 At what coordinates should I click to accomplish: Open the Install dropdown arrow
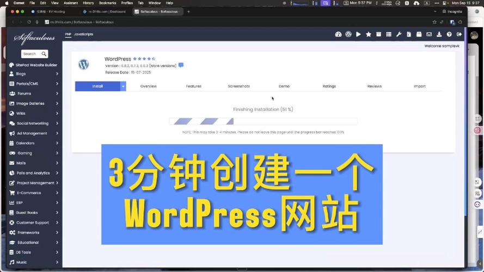(x=123, y=86)
